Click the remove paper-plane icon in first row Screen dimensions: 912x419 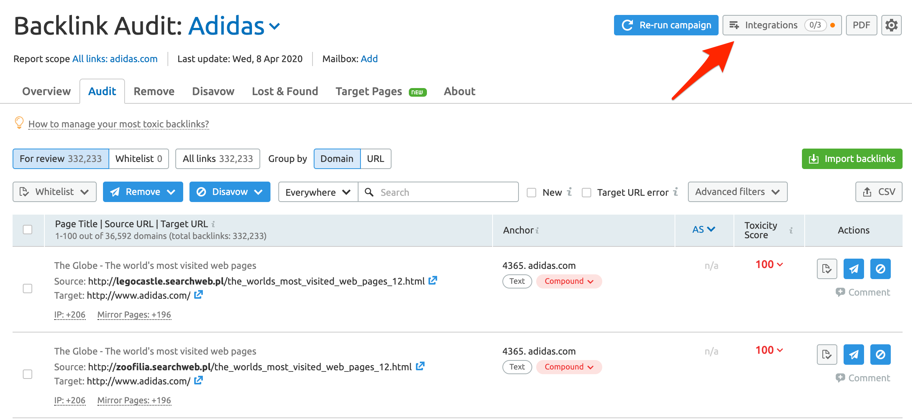853,269
